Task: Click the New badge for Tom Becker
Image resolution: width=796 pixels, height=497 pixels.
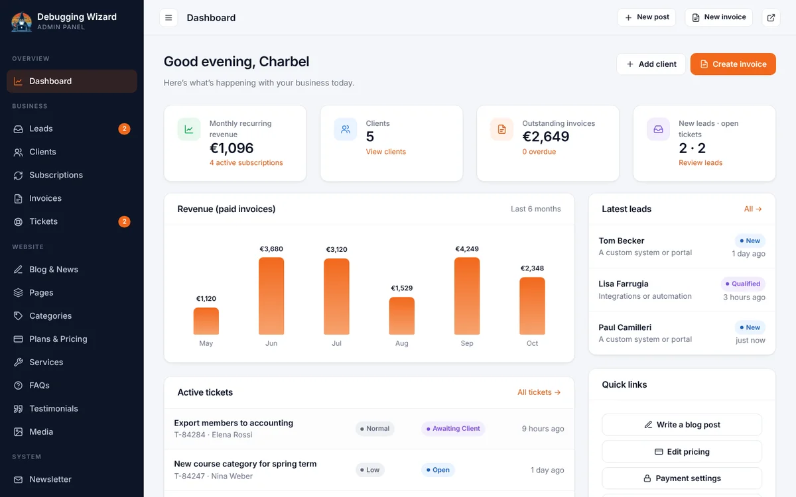Action: click(750, 241)
